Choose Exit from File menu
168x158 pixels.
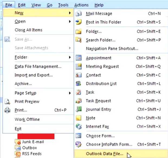click(x=38, y=129)
